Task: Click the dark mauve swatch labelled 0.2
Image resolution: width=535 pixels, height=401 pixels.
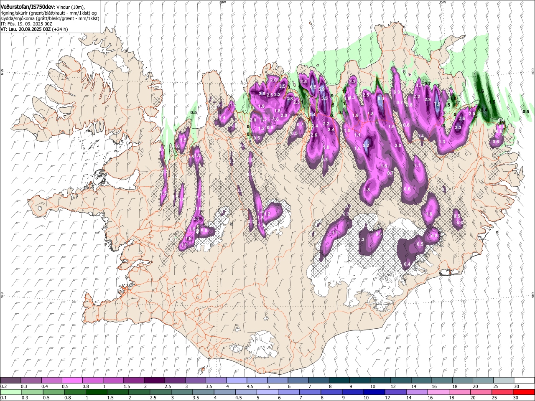Action: click(x=10, y=381)
